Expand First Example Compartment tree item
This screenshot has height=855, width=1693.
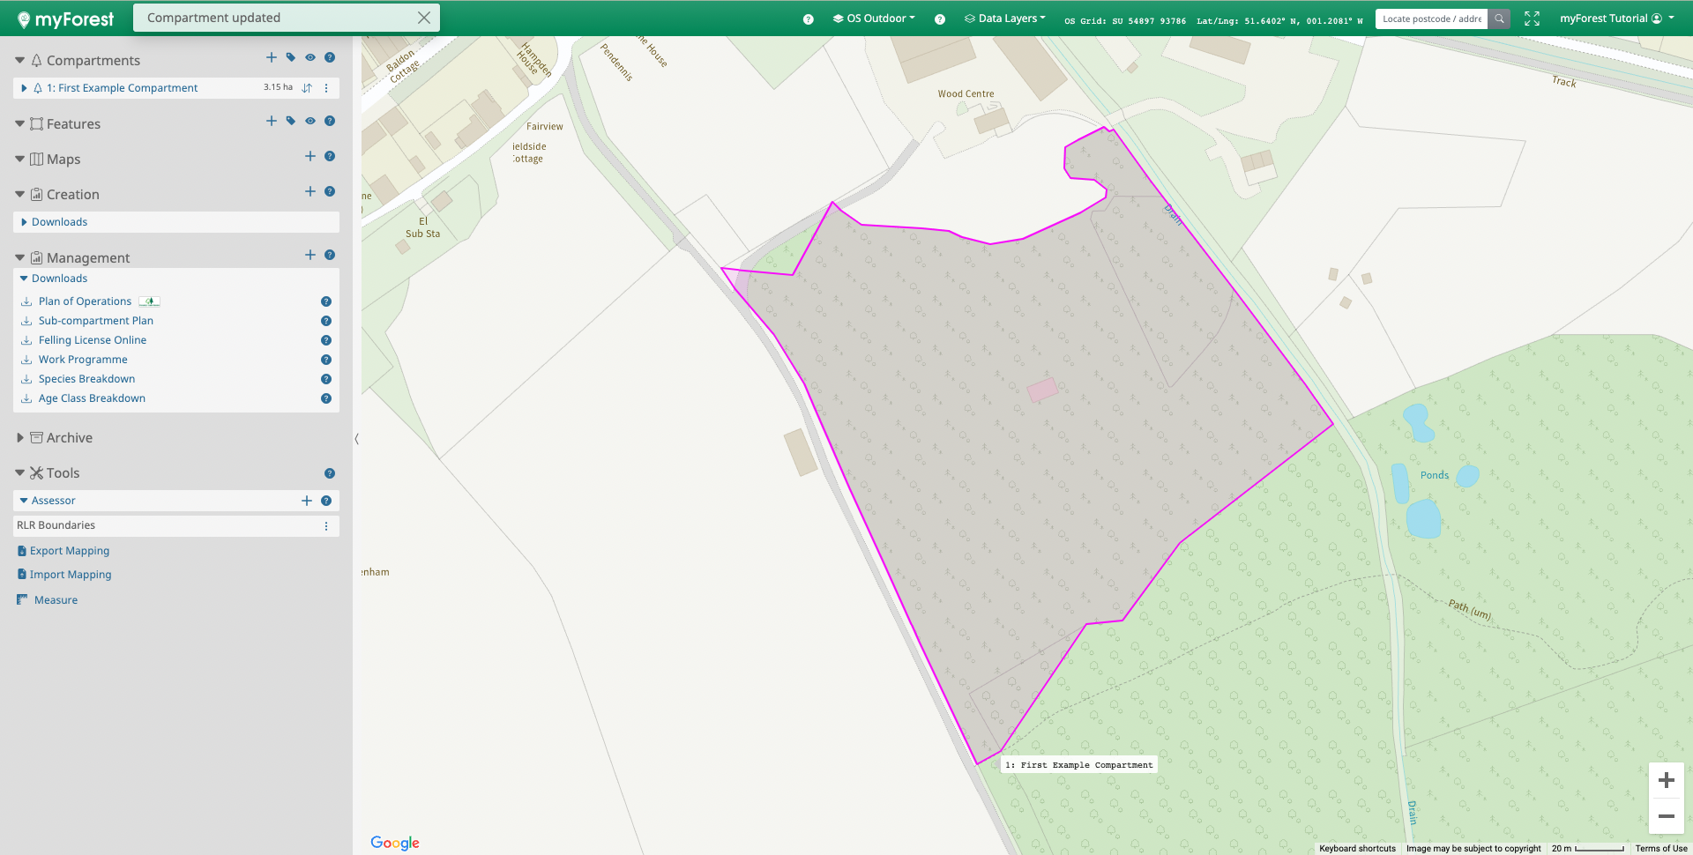25,88
